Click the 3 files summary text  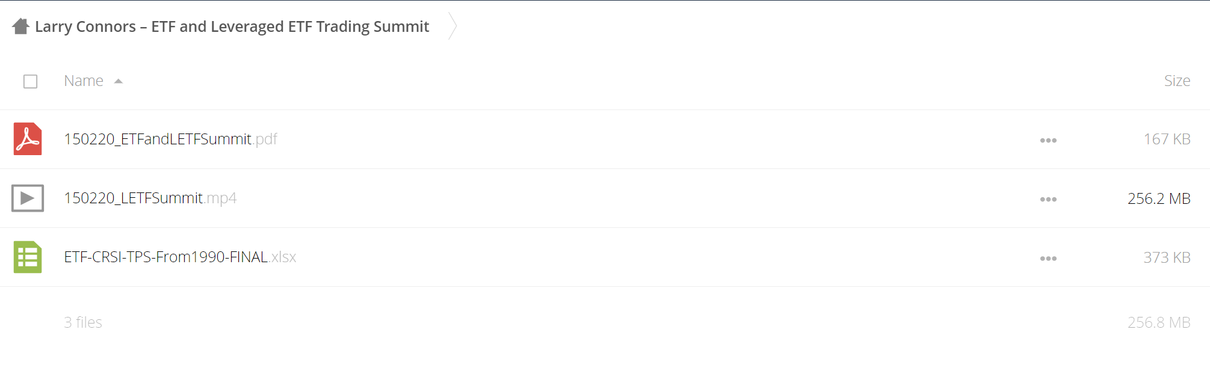[83, 322]
